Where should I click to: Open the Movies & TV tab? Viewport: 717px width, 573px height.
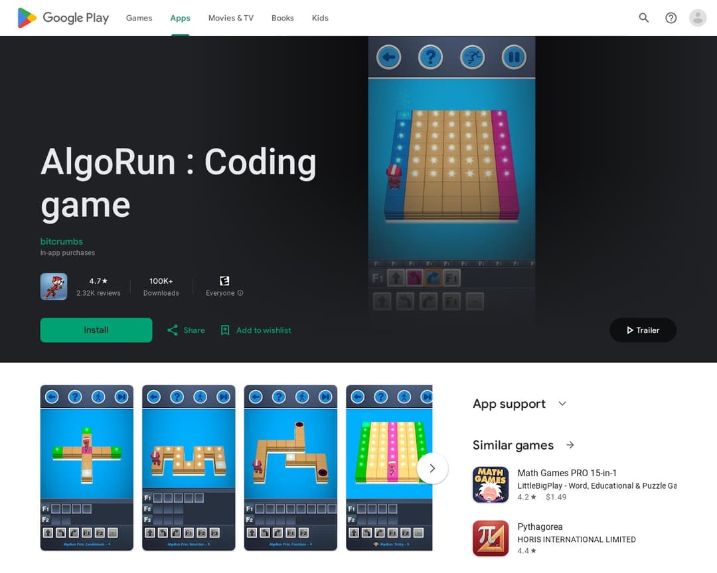230,18
